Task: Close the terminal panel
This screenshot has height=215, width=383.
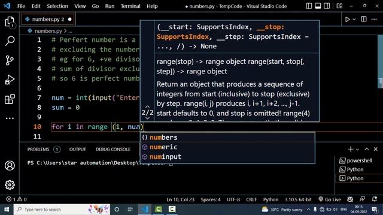Action: click(376, 149)
